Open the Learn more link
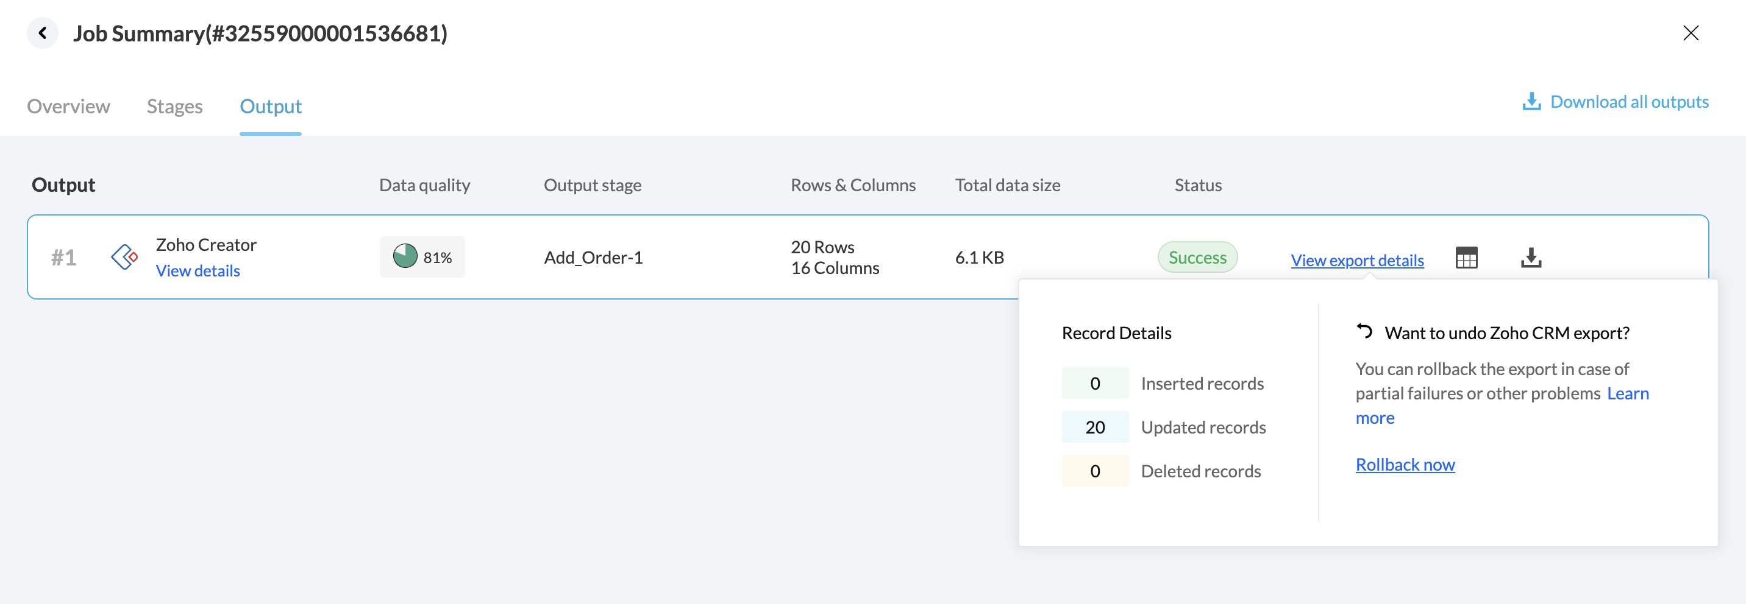This screenshot has height=604, width=1746. [x=1627, y=393]
